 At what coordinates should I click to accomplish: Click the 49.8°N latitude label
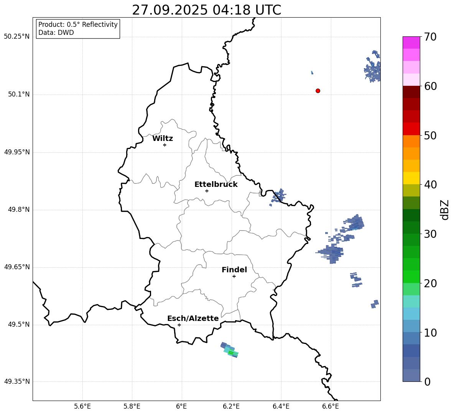click(19, 209)
